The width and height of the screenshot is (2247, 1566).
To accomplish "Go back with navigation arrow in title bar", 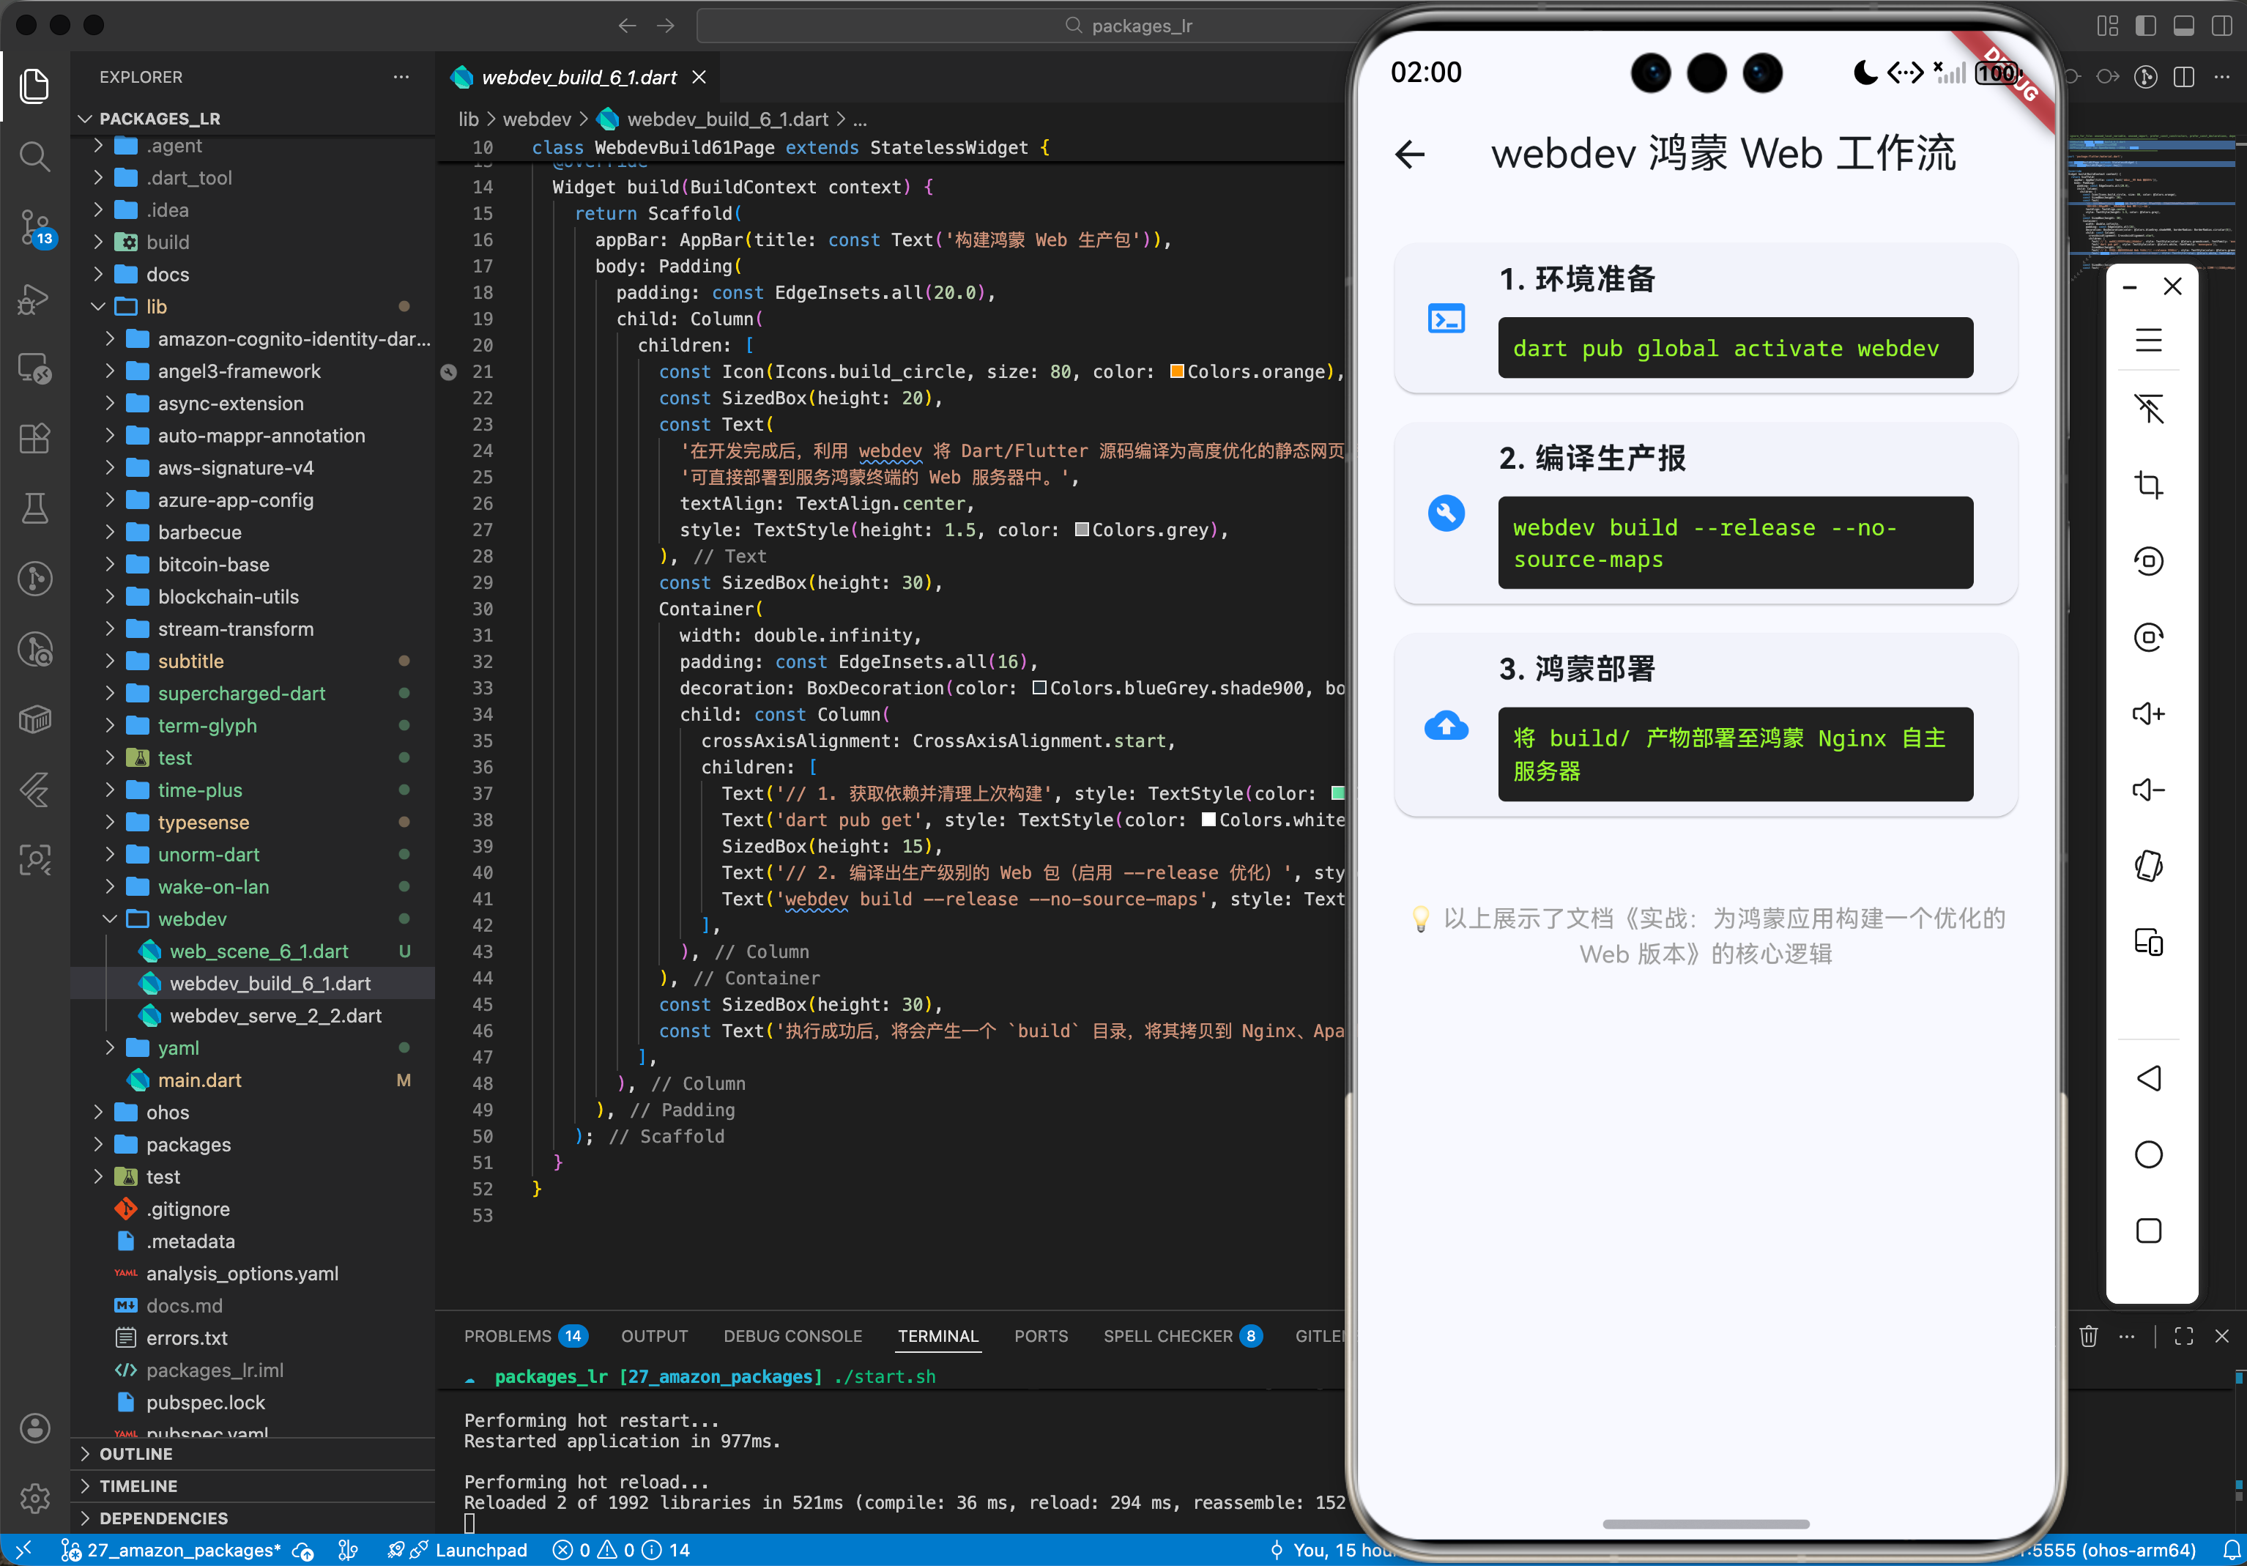I will pyautogui.click(x=628, y=26).
